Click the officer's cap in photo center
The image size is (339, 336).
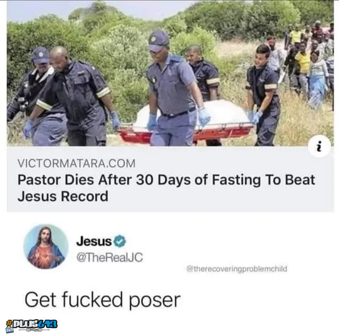158,41
